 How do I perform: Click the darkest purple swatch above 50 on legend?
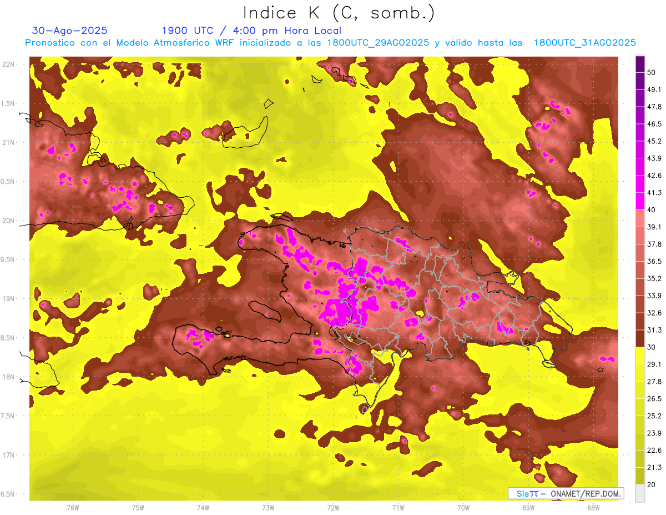(x=640, y=64)
